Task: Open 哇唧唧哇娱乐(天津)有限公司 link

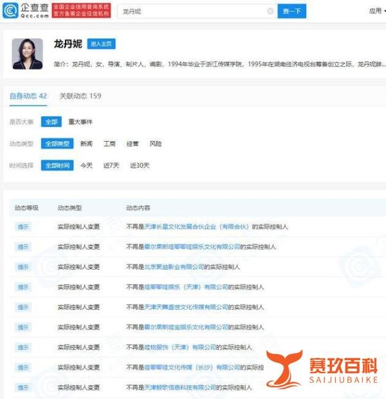Action: pyautogui.click(x=186, y=287)
